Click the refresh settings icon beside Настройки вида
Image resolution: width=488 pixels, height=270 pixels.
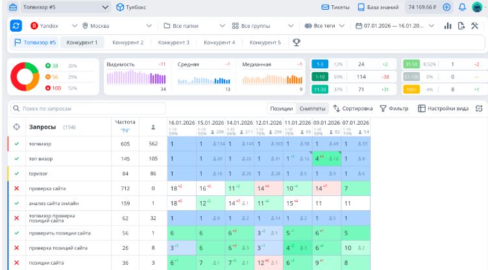point(479,108)
